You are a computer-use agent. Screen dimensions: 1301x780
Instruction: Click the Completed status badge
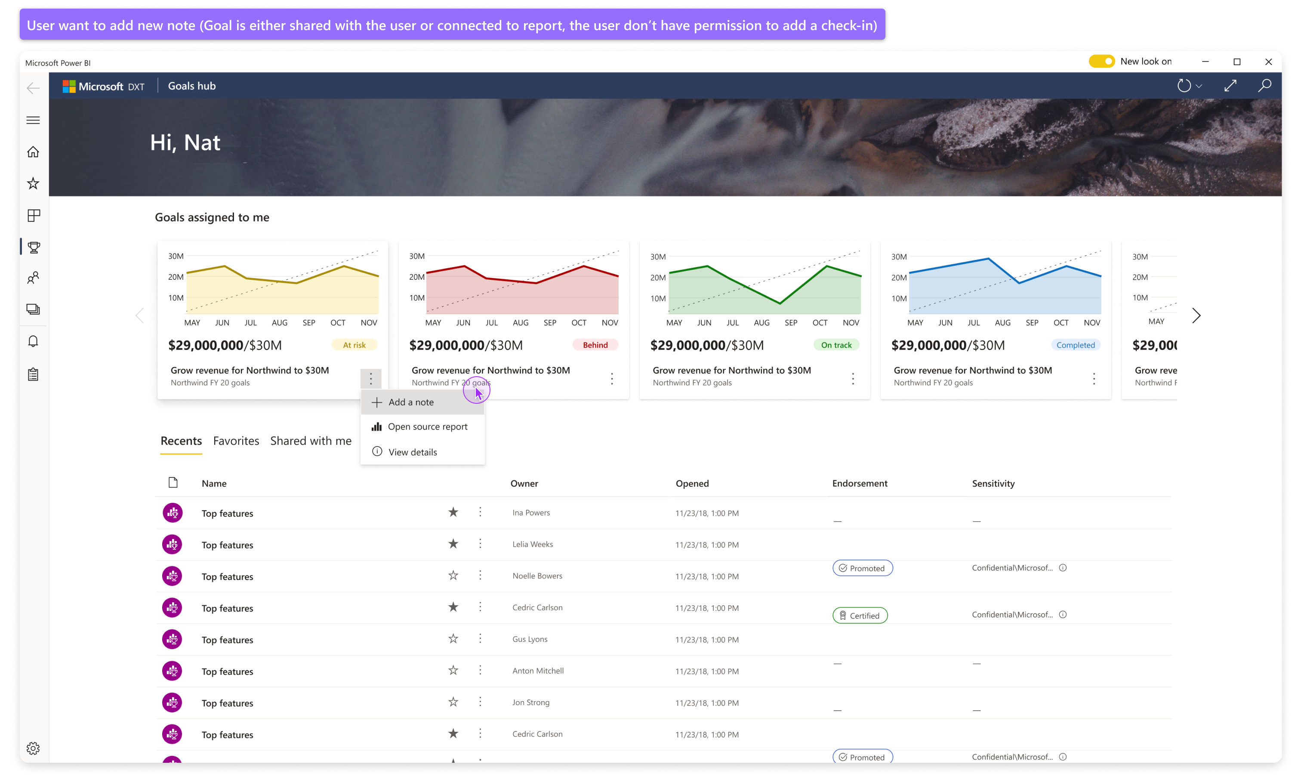(x=1076, y=345)
